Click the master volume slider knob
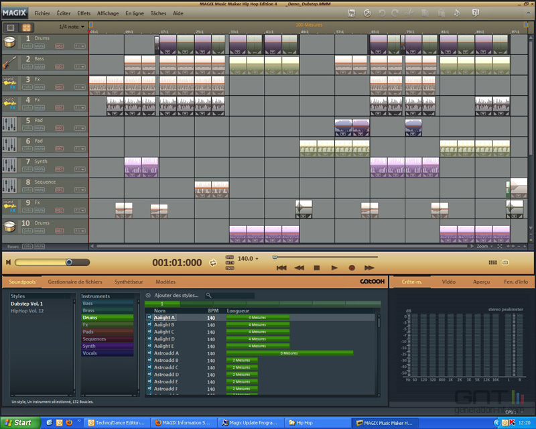 pos(69,262)
